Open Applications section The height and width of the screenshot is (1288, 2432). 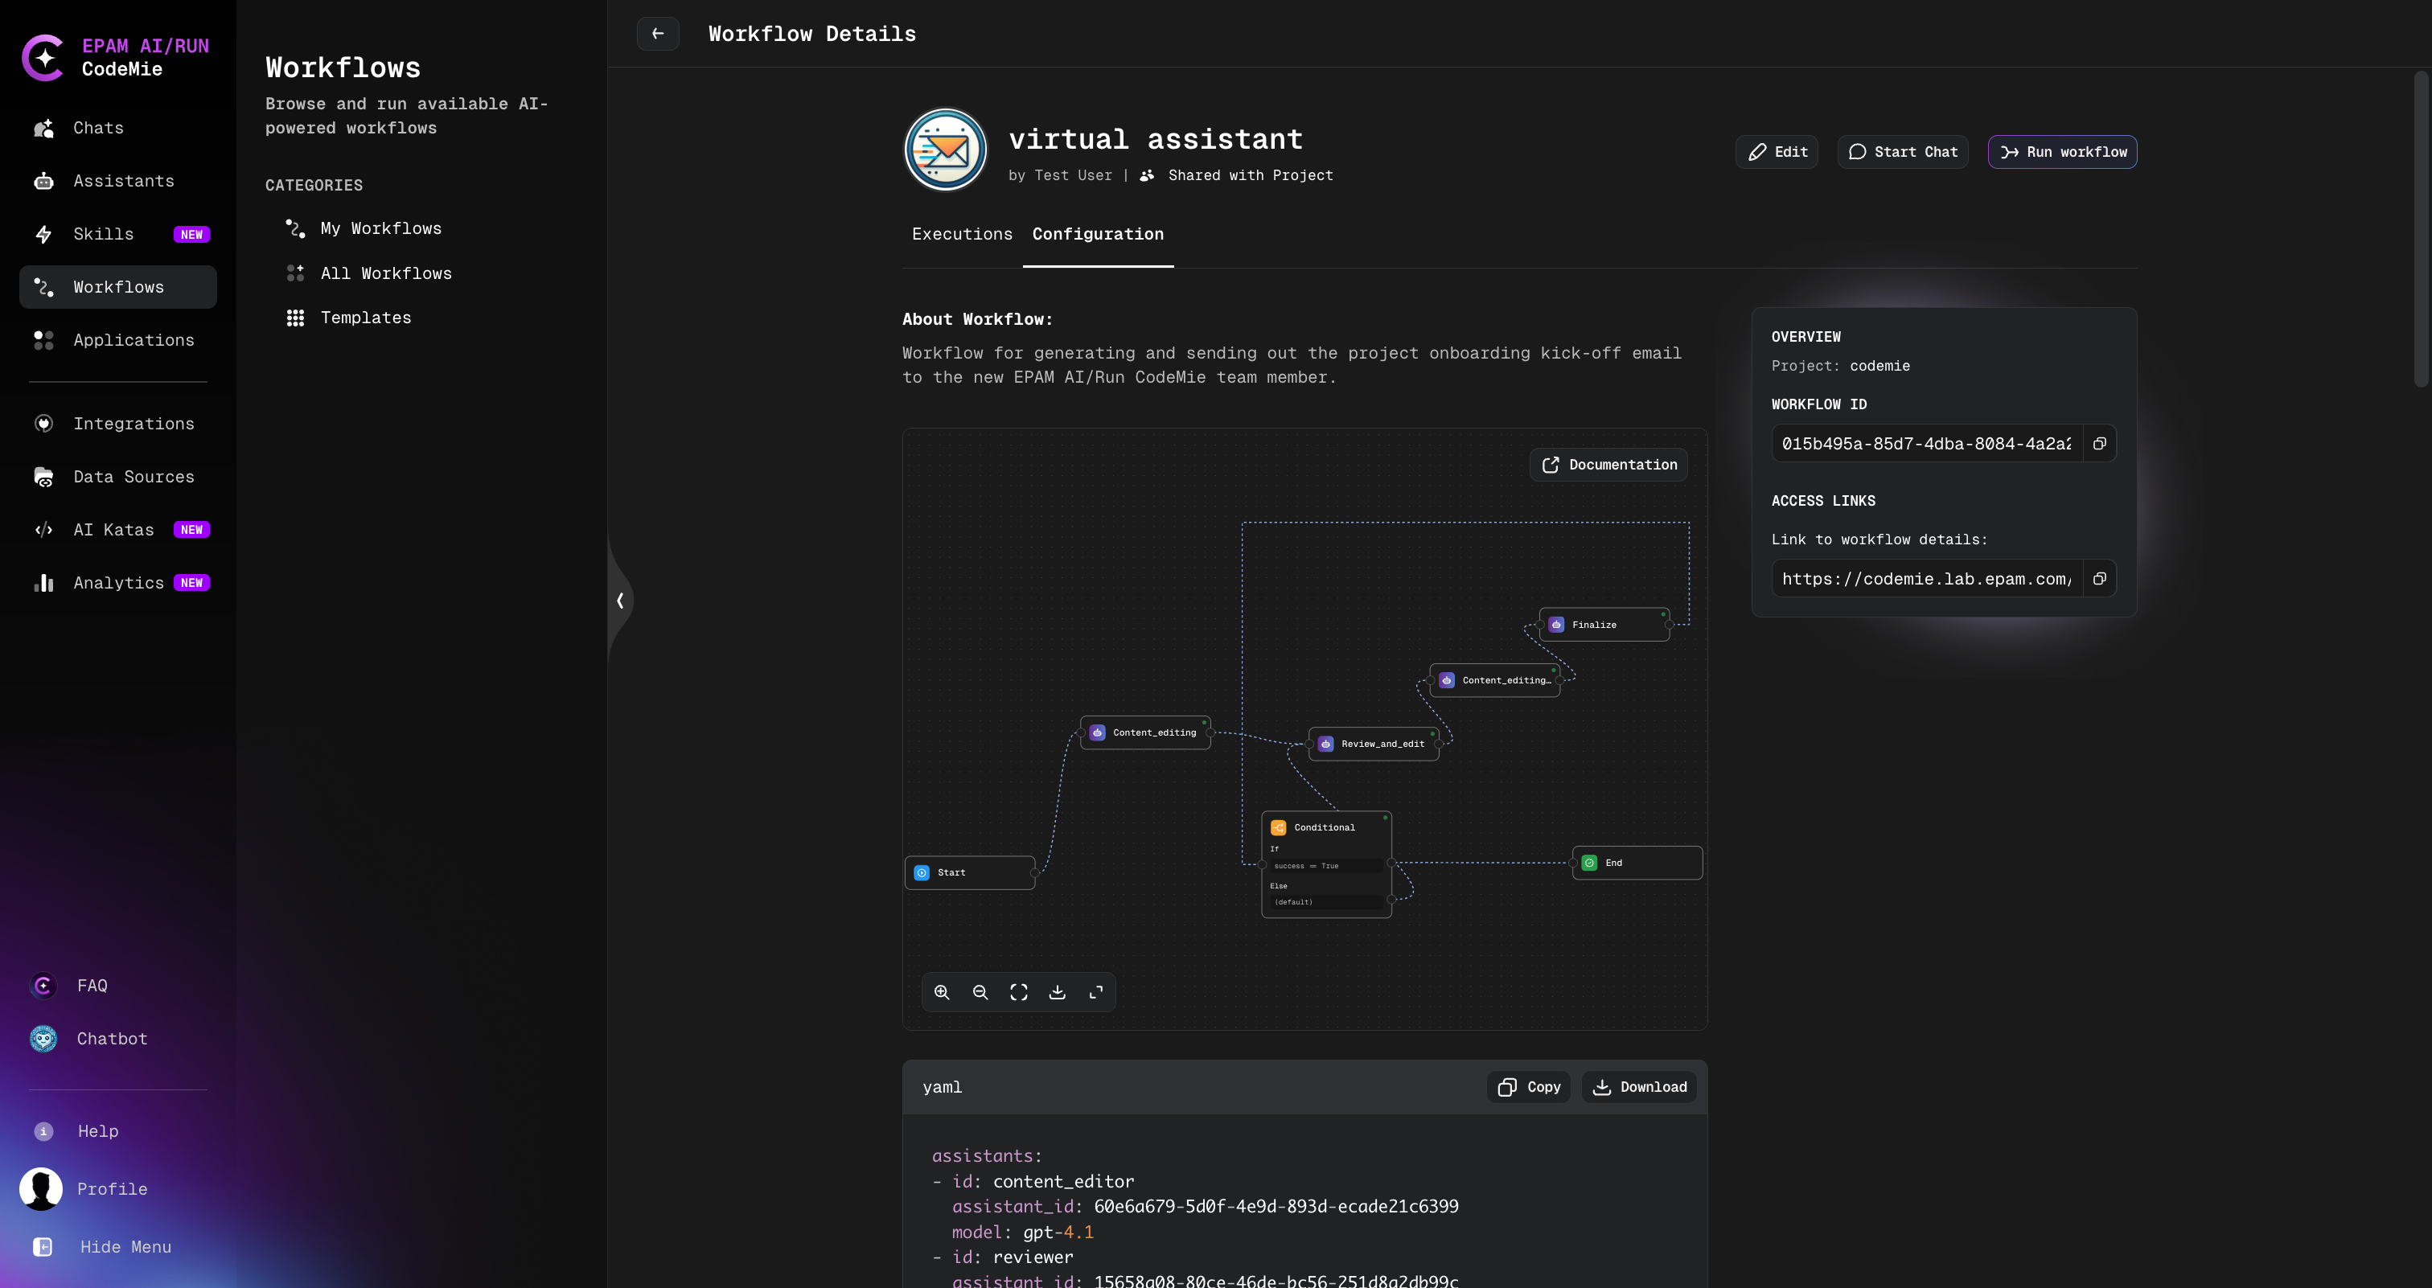[x=118, y=340]
